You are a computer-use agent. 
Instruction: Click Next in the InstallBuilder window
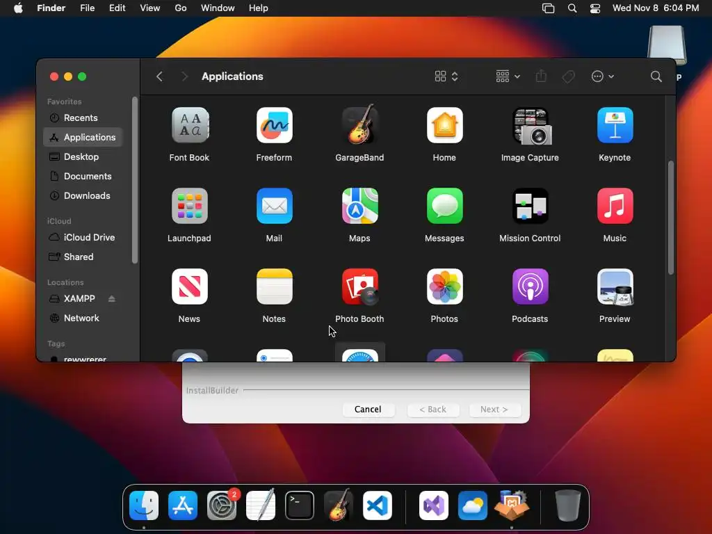494,409
